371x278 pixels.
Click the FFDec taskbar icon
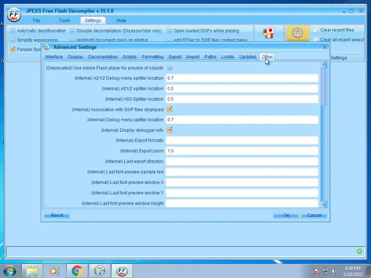pyautogui.click(x=122, y=271)
